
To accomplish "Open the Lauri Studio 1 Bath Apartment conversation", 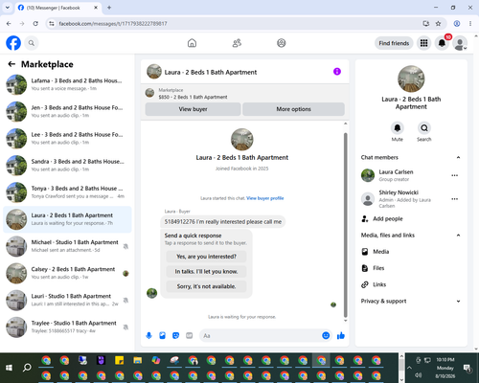I will (67, 300).
